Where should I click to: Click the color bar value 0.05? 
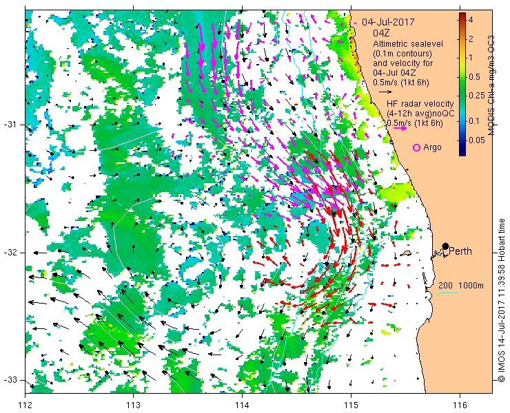tap(476, 140)
